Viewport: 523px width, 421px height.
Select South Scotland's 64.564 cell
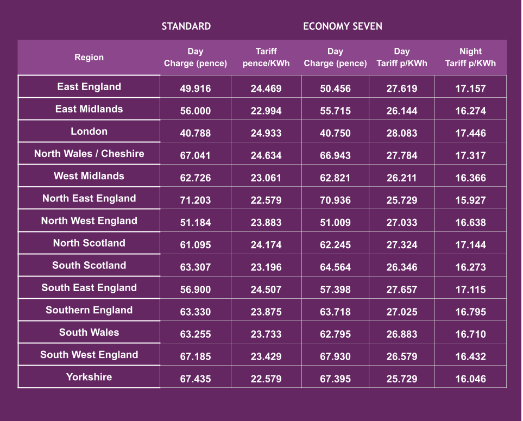pyautogui.click(x=335, y=267)
